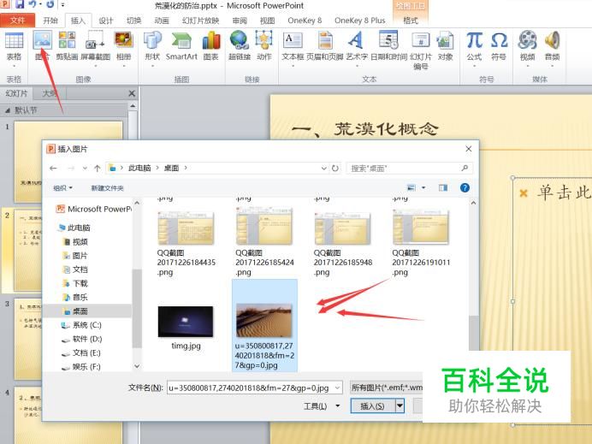
Task: Click dialog help question mark icon
Action: pos(465,187)
